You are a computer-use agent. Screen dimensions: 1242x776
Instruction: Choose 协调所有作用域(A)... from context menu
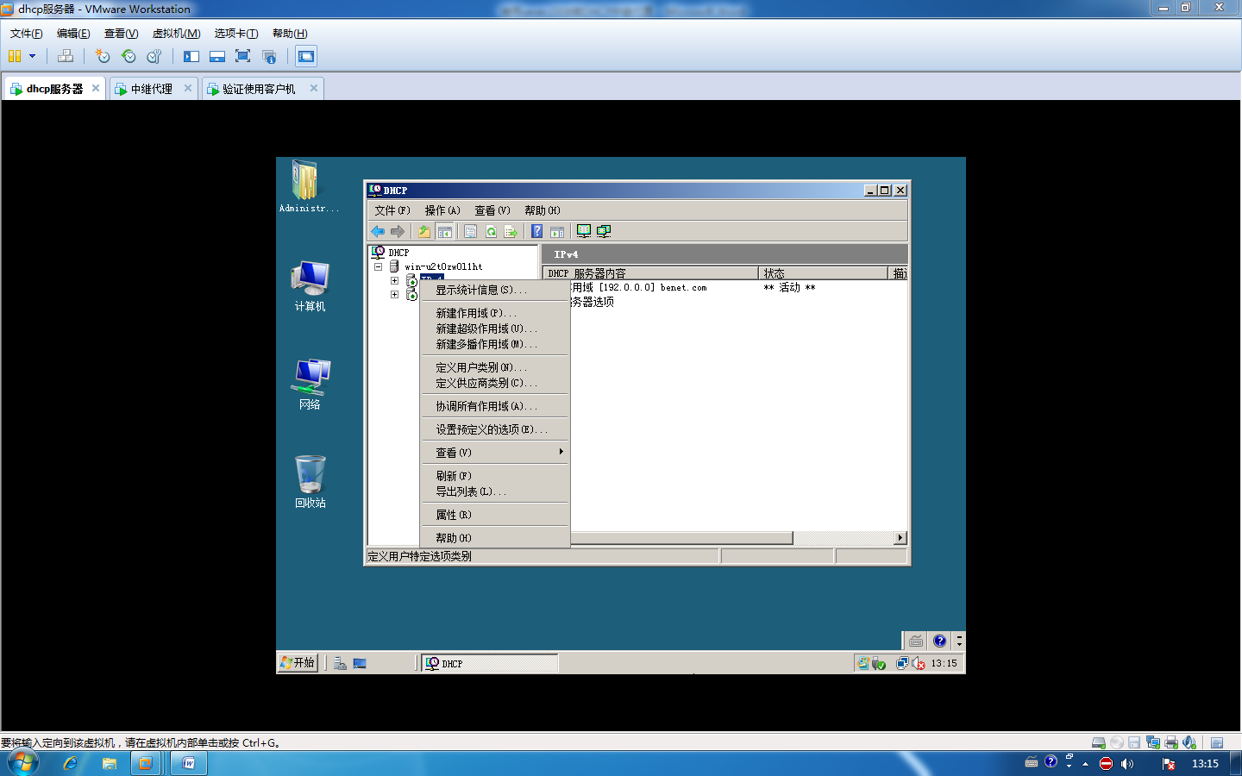(495, 406)
